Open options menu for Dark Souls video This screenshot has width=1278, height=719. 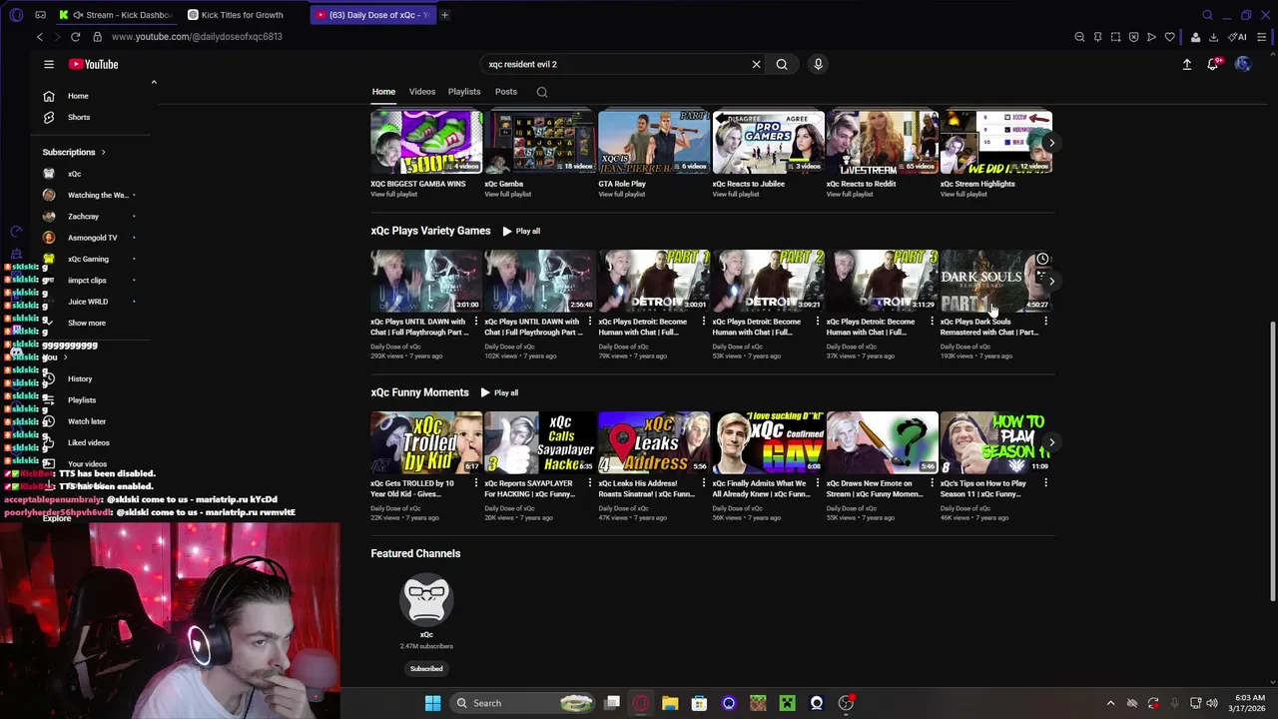1045,322
